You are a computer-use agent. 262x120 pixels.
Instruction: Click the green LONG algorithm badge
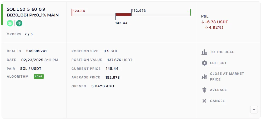(39, 77)
